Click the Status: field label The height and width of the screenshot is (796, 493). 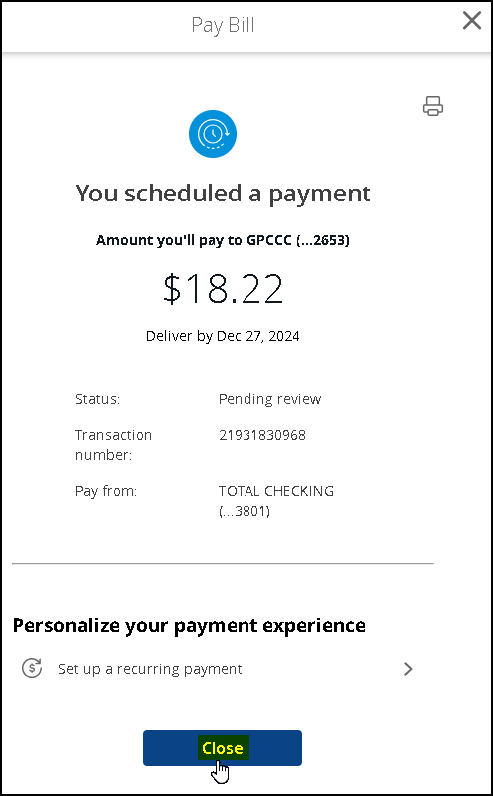click(97, 399)
